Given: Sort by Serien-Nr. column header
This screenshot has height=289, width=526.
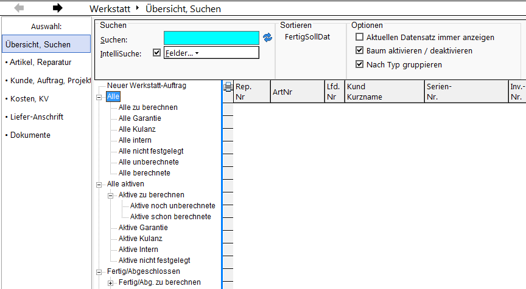Looking at the screenshot, I should coord(466,91).
